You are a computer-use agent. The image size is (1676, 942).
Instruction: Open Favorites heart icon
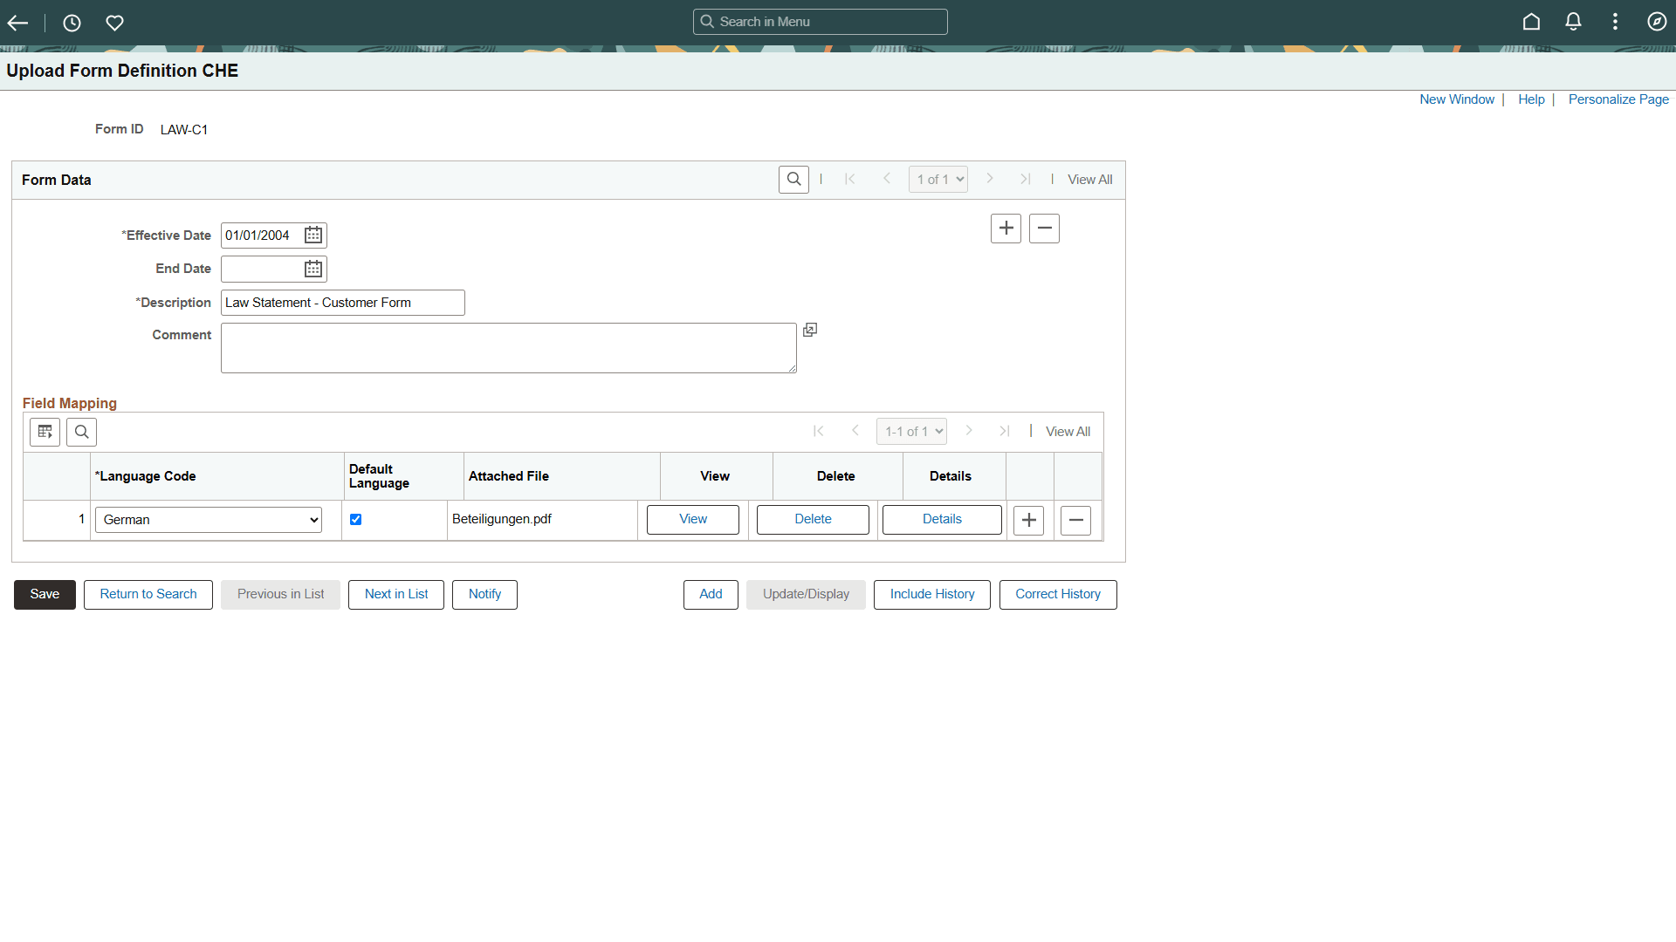click(114, 23)
